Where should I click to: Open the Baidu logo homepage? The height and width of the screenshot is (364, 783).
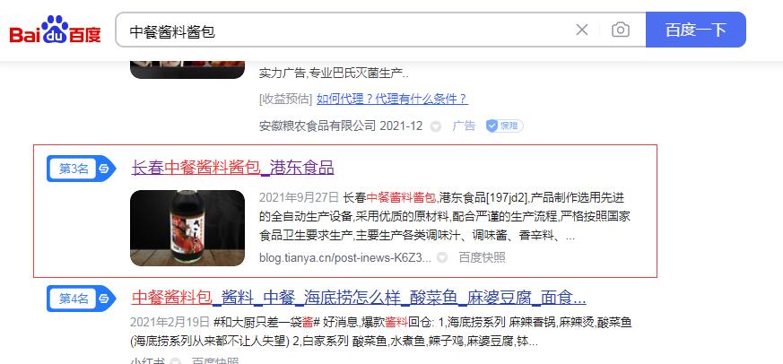(55, 30)
